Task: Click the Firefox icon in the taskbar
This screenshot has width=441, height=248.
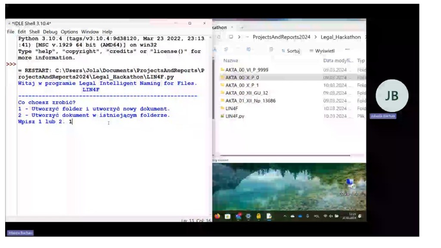Action: pos(217,216)
